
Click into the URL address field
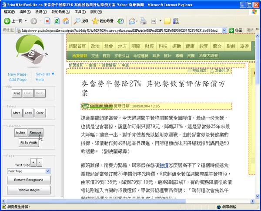click(120, 30)
